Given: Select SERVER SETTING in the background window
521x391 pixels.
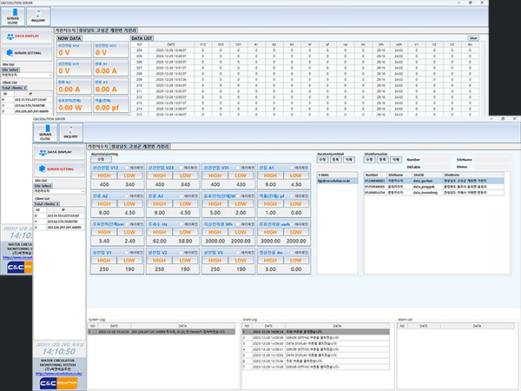Looking at the screenshot, I should click(26, 52).
